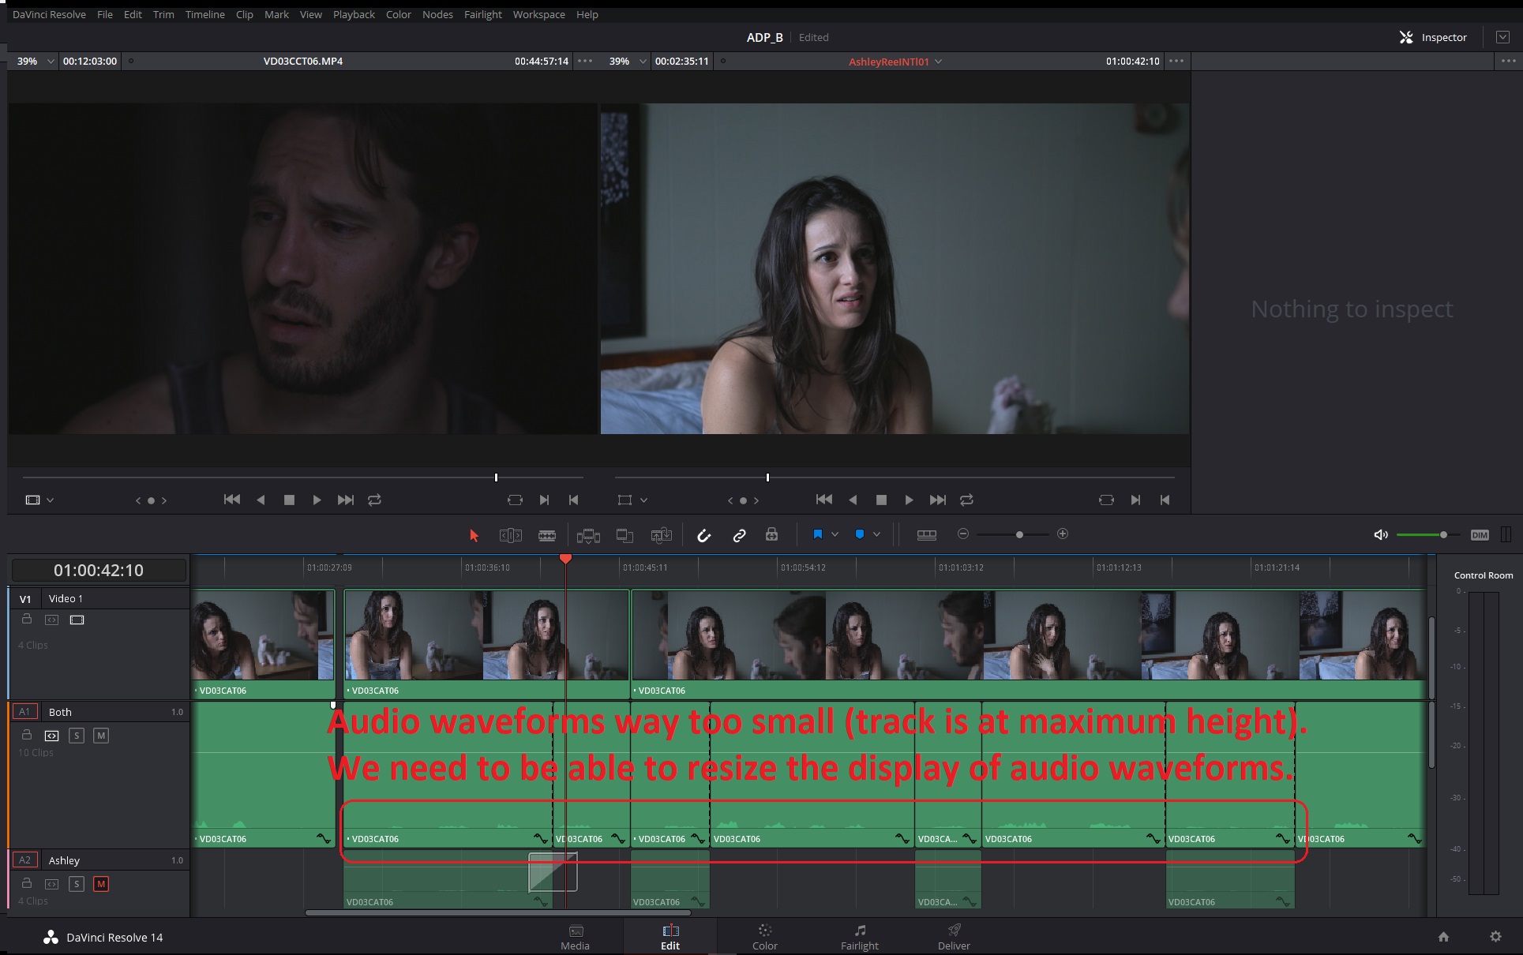Image resolution: width=1523 pixels, height=955 pixels.
Task: Switch to the Deliver page
Action: click(x=954, y=937)
